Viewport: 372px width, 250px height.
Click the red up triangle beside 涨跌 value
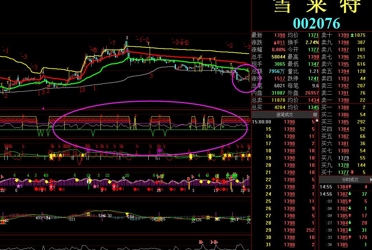pyautogui.click(x=275, y=43)
